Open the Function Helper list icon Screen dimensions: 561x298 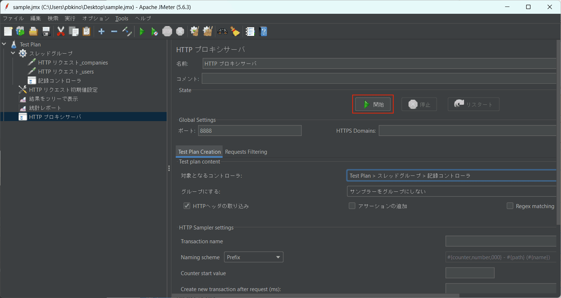250,32
